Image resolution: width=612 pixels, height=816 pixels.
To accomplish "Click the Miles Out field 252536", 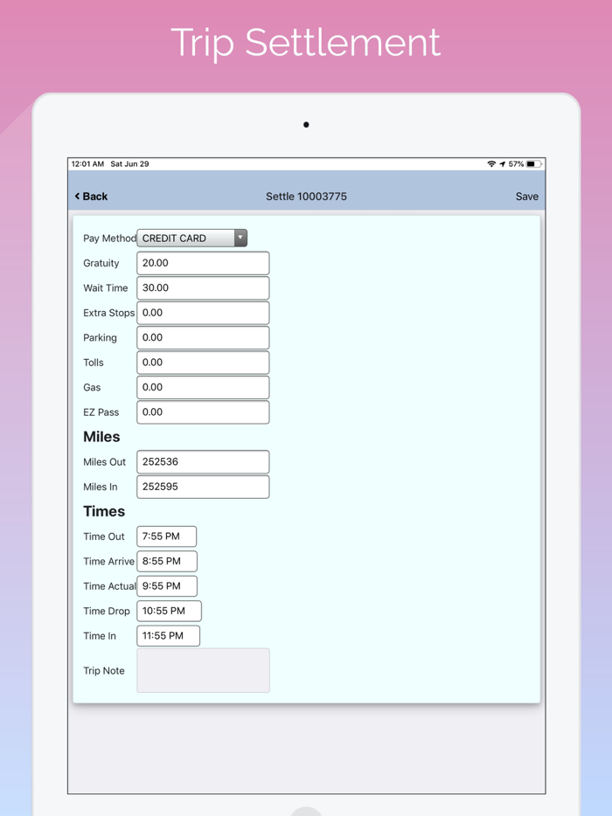I will [x=203, y=461].
